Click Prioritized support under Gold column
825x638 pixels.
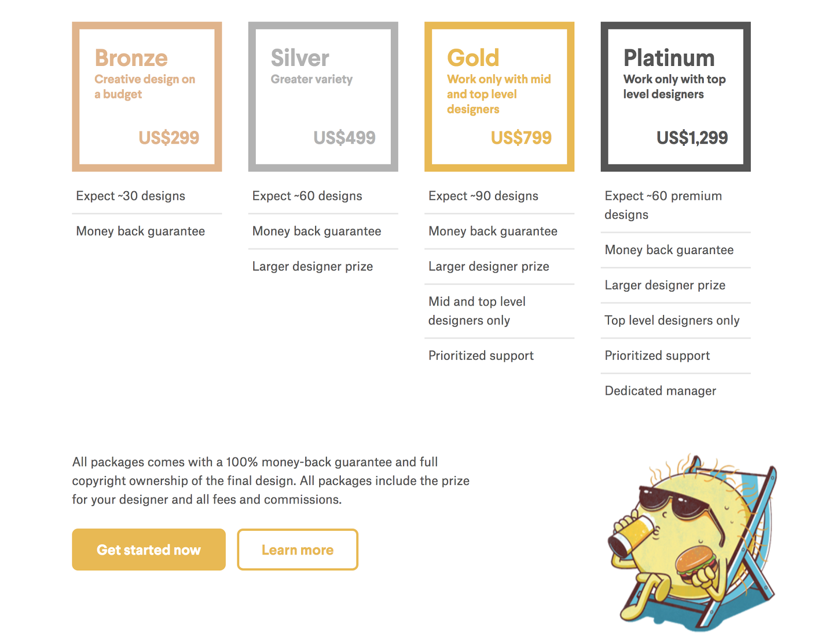[x=481, y=356]
